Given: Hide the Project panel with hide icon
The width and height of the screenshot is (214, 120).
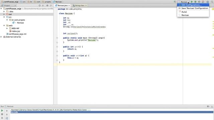Looking at the screenshot, I should tap(51, 5).
